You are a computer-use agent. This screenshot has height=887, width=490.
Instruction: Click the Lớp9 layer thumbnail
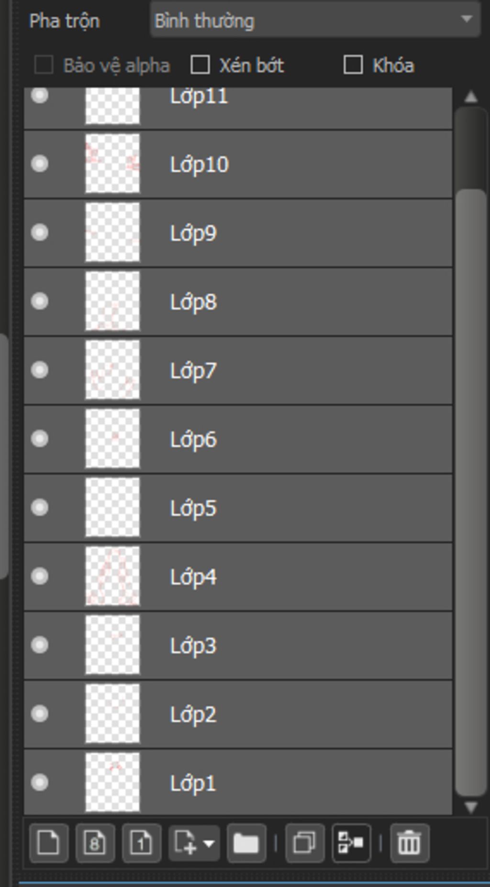tap(112, 233)
